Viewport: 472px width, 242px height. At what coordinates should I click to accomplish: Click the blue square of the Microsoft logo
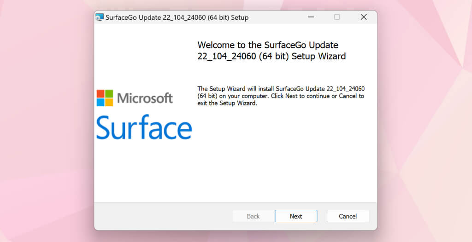click(x=100, y=102)
